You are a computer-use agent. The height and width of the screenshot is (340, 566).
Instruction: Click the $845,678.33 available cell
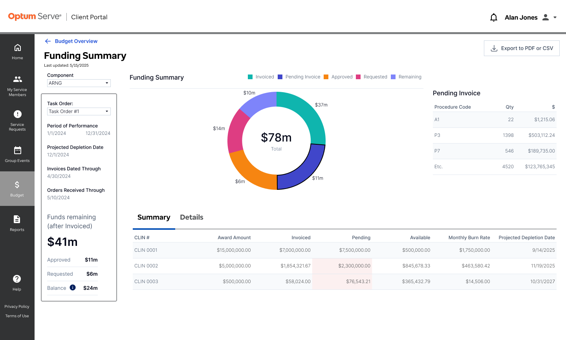pyautogui.click(x=416, y=266)
